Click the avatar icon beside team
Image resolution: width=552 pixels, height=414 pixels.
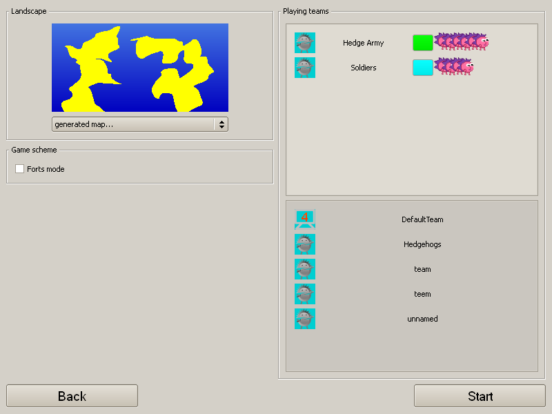coord(305,269)
